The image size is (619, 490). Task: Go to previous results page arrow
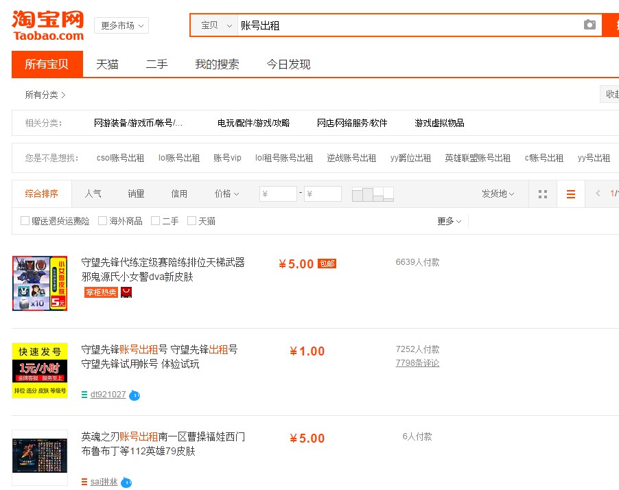coord(598,193)
